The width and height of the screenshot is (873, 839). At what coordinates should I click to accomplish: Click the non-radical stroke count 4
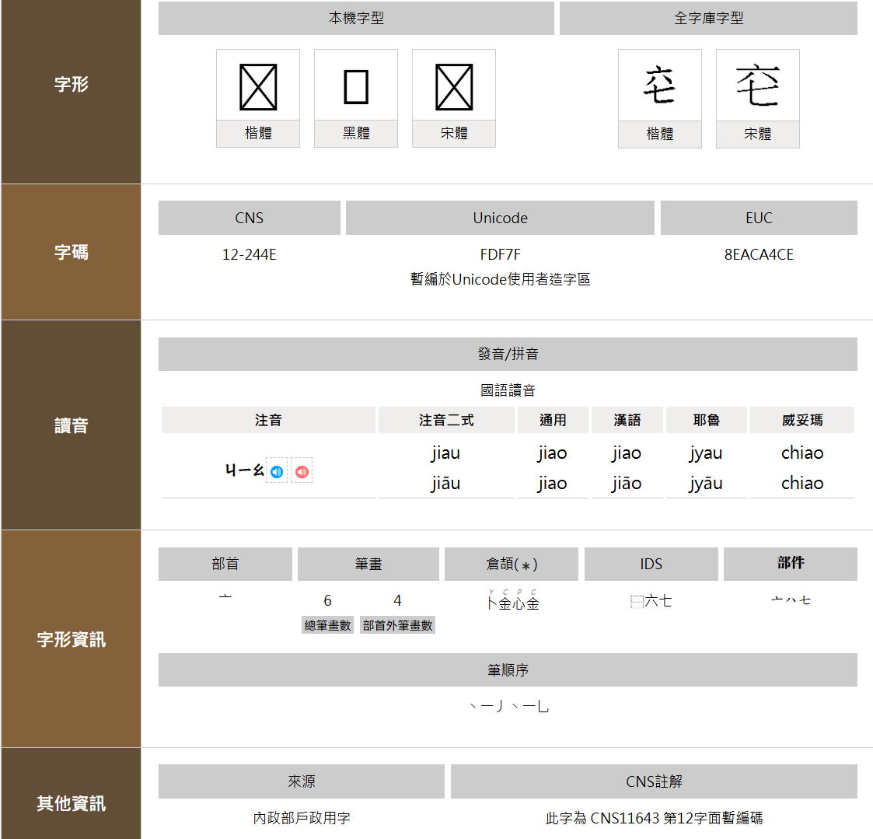pos(397,601)
